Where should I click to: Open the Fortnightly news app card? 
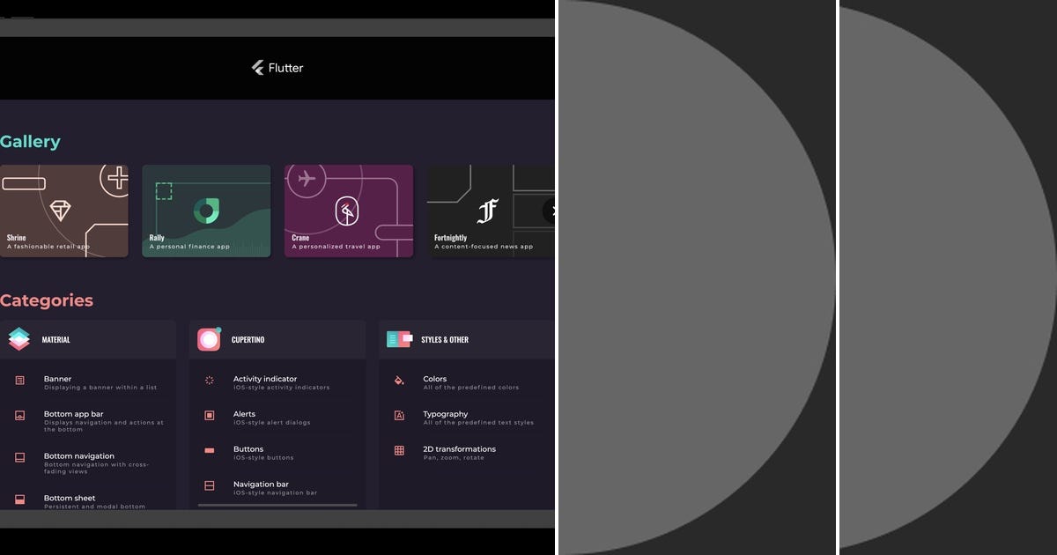point(492,211)
